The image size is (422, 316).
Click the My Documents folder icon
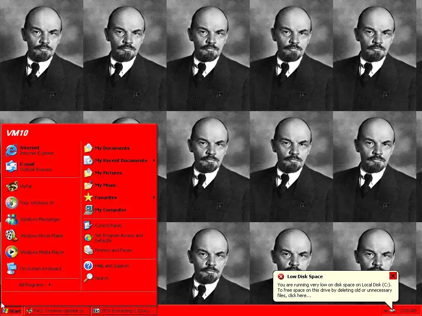point(88,148)
